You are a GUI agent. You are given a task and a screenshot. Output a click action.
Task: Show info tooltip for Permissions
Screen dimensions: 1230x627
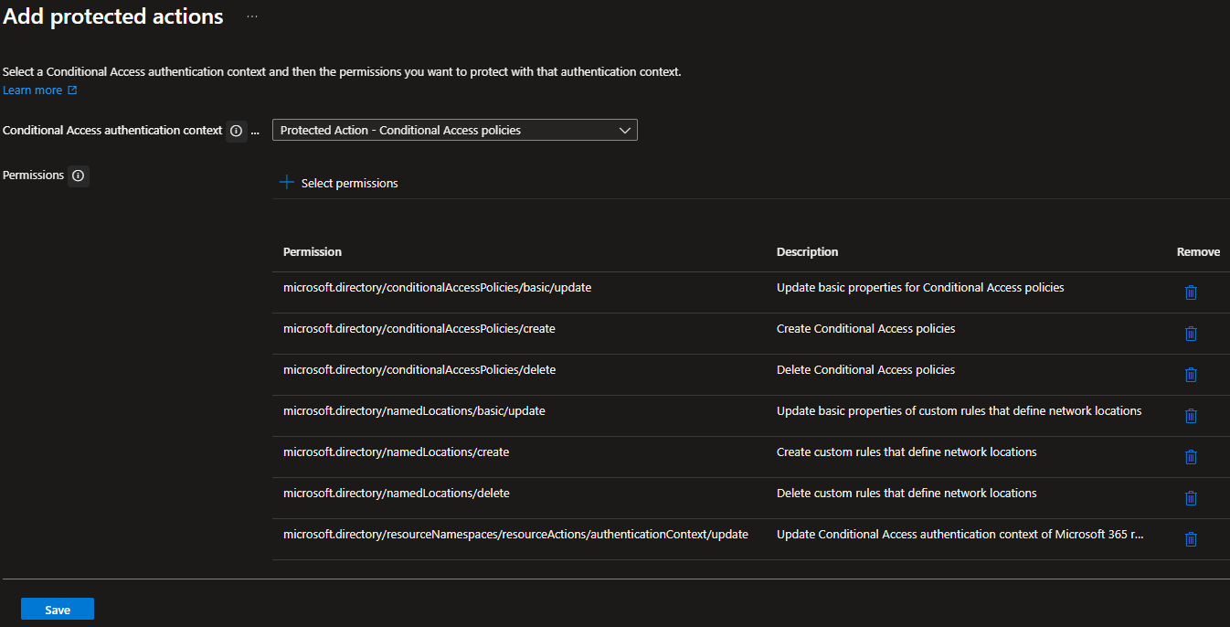tap(79, 175)
